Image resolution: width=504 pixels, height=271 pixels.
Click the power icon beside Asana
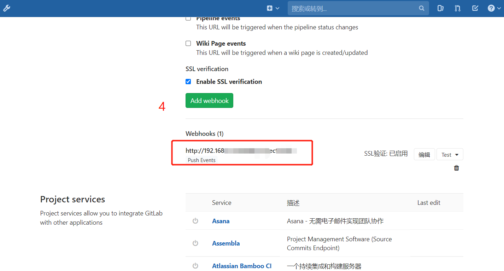click(195, 221)
